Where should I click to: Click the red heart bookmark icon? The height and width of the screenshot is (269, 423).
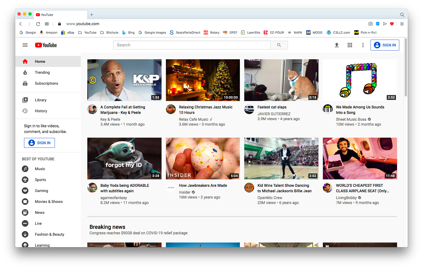pyautogui.click(x=392, y=24)
